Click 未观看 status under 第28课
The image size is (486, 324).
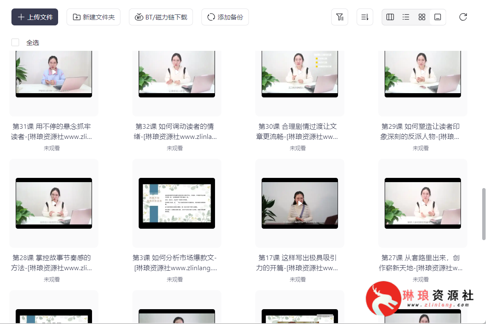click(x=52, y=280)
